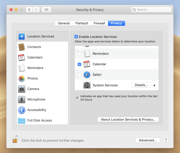Click the Accessibility figure icon
The image size is (180, 153).
point(21,110)
